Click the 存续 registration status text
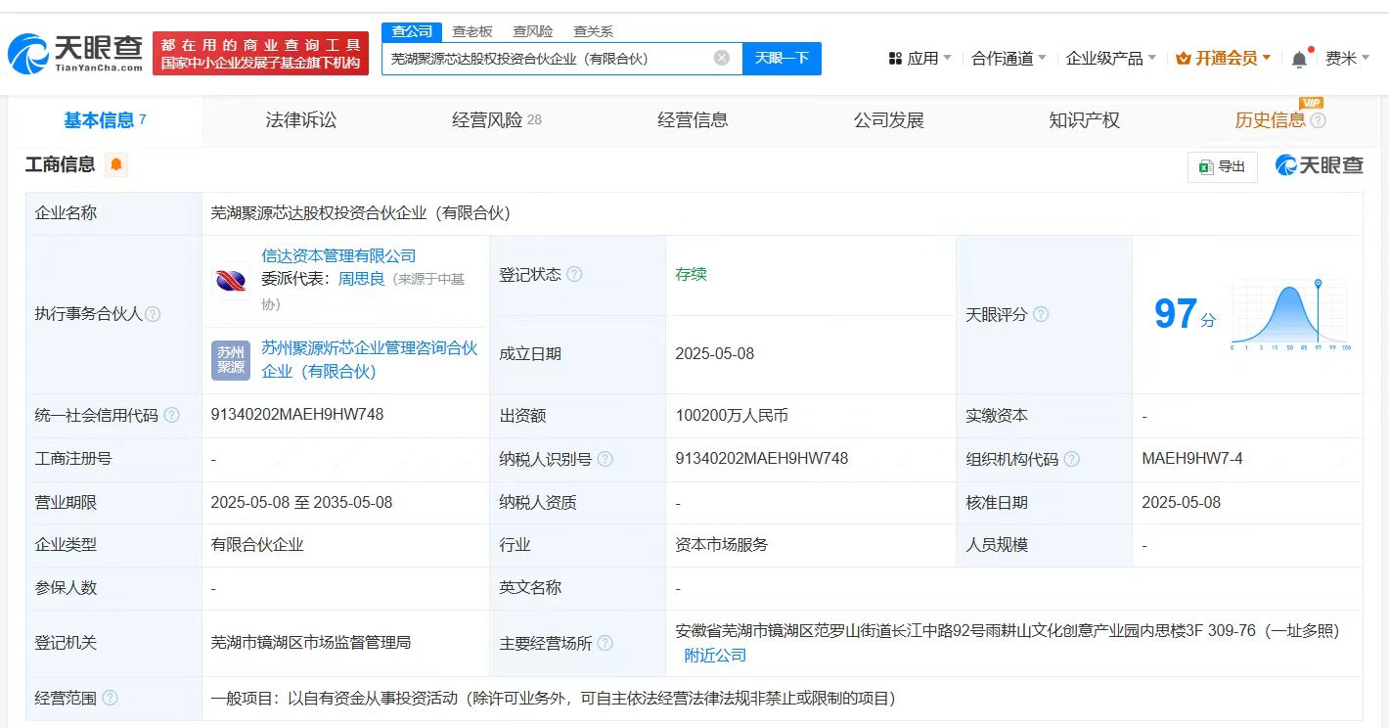 [x=691, y=274]
